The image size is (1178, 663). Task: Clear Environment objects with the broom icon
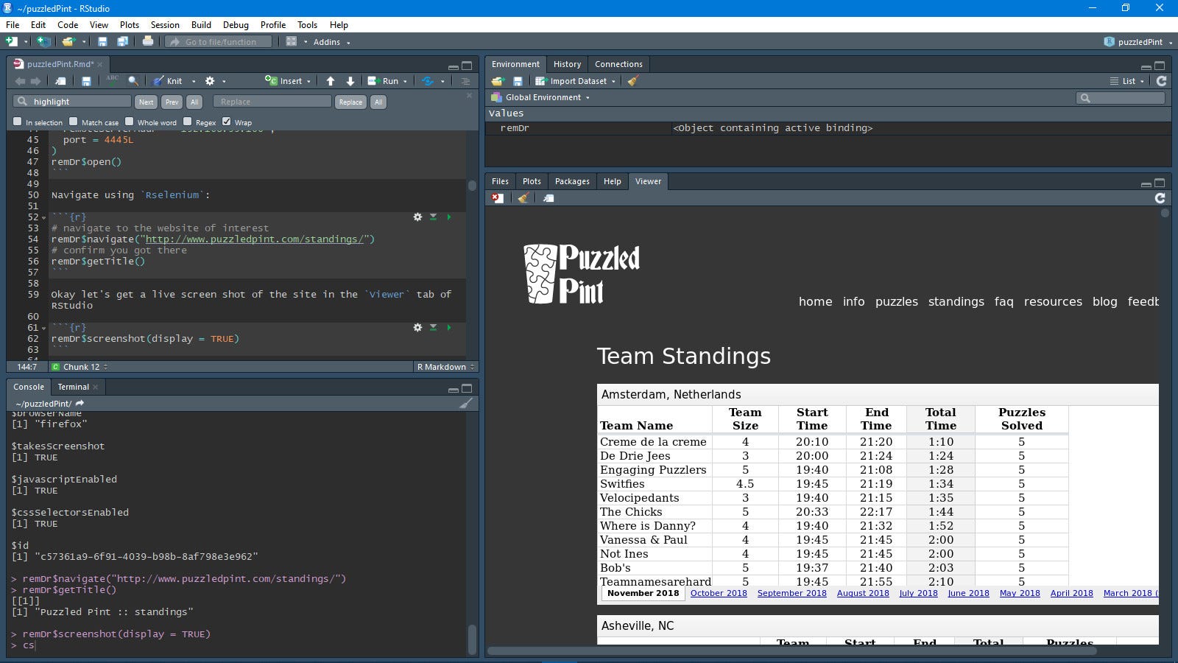[x=632, y=81]
